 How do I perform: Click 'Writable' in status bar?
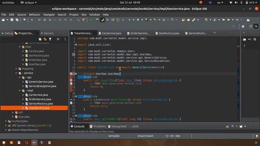coord(114,136)
